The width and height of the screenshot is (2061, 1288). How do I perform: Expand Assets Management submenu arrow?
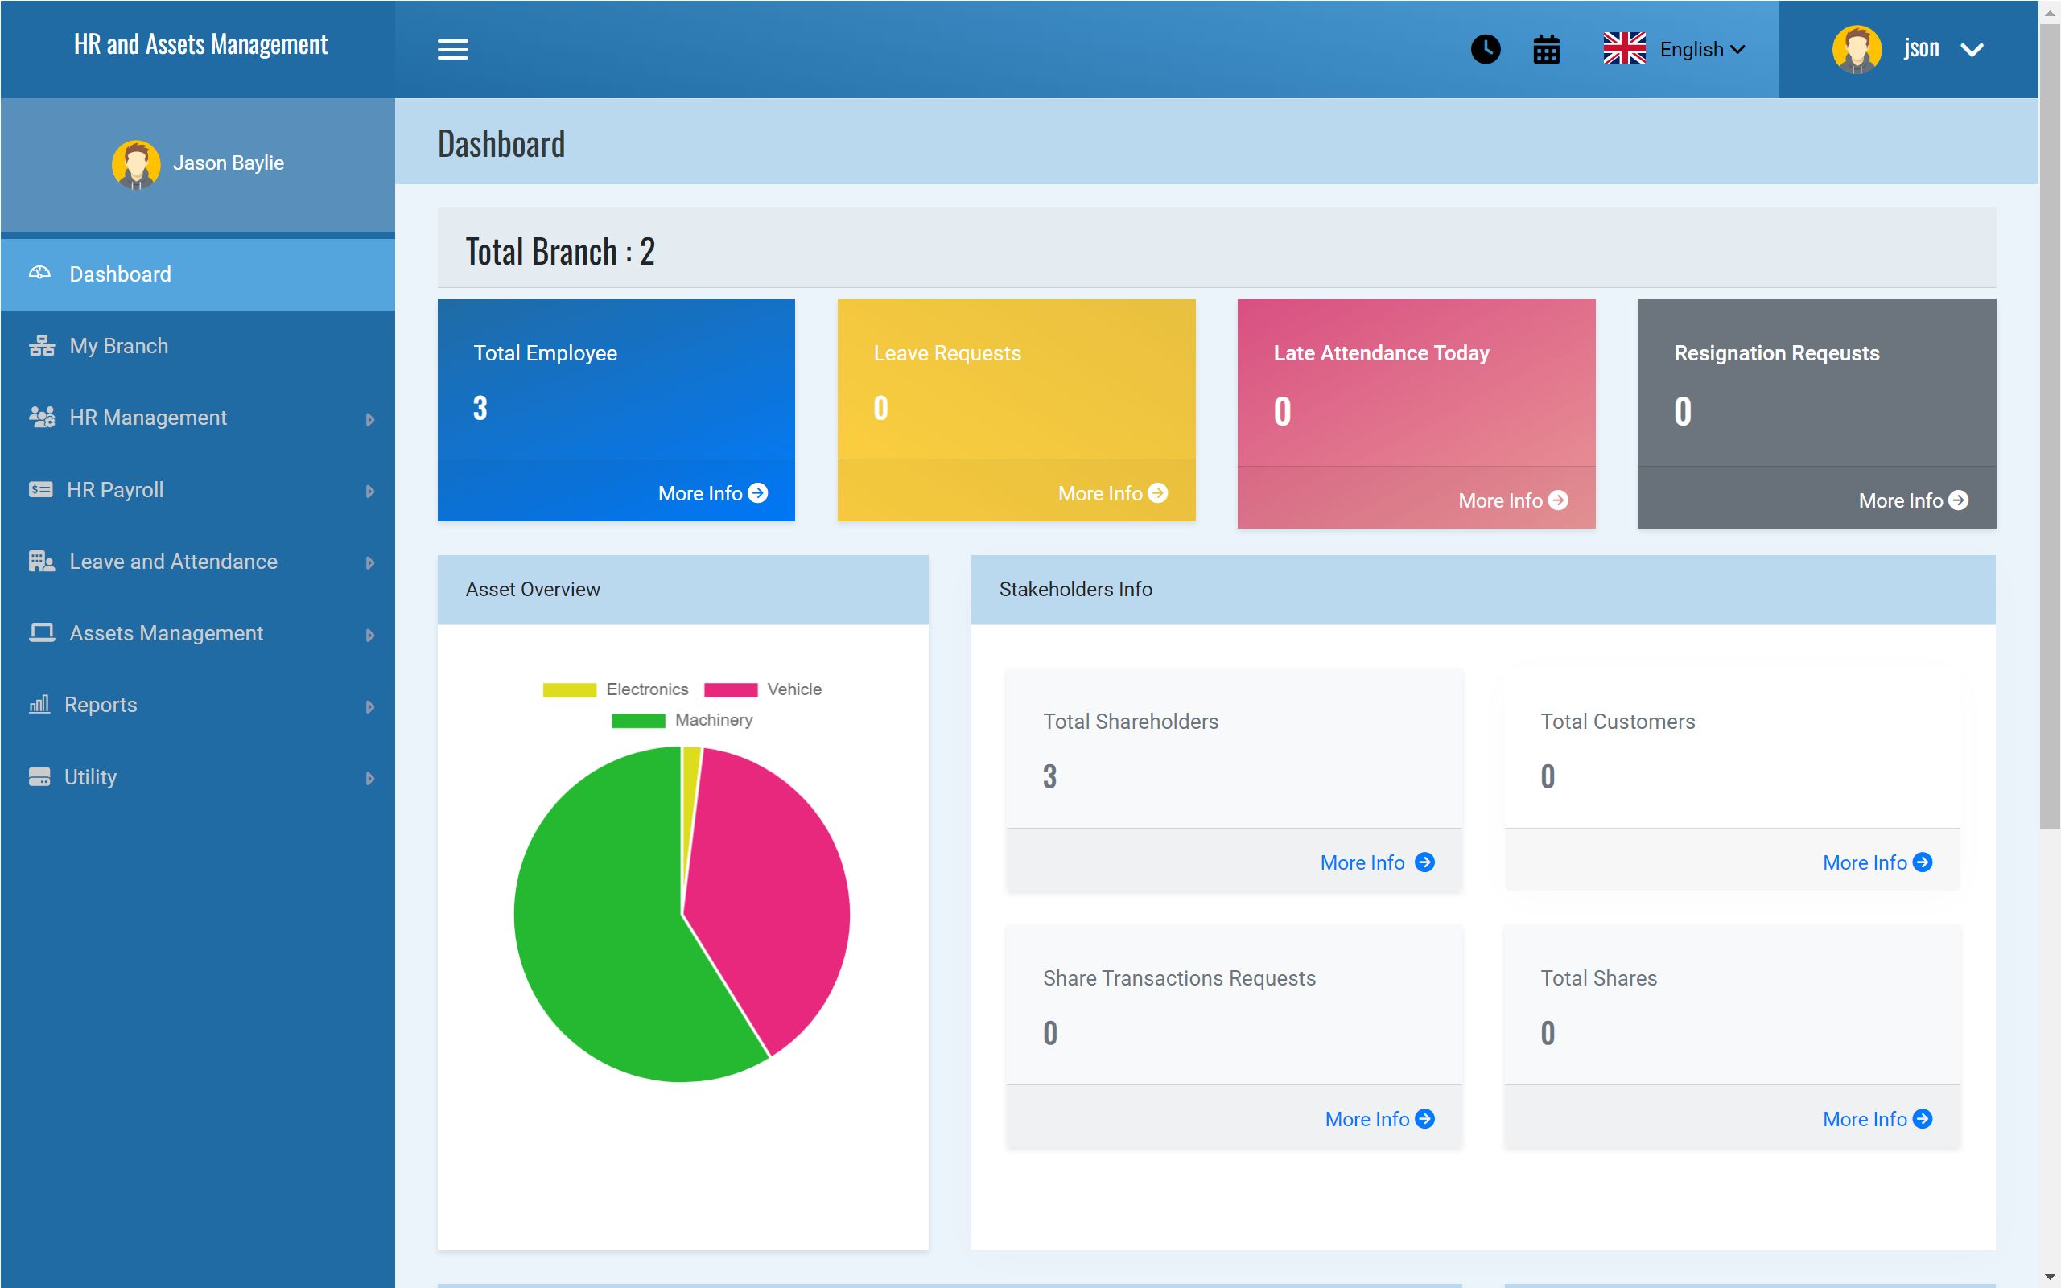[369, 635]
